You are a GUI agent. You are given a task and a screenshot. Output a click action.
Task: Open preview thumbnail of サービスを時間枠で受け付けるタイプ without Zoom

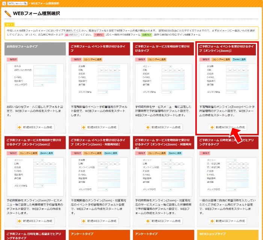pos(164,83)
